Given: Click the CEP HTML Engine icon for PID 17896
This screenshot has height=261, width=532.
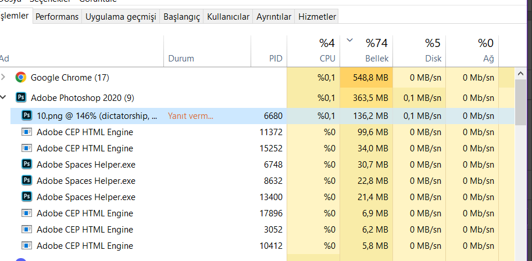Looking at the screenshot, I should click(27, 213).
